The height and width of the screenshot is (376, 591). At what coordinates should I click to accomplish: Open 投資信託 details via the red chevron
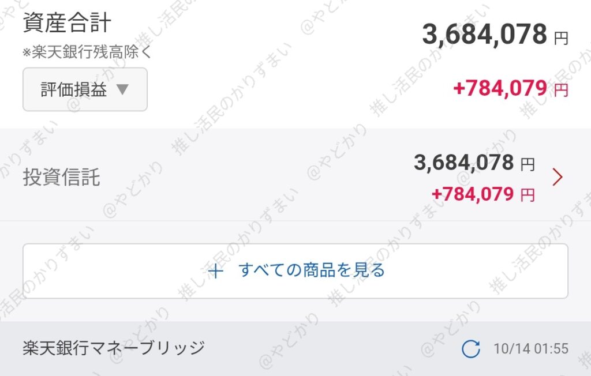coord(557,177)
